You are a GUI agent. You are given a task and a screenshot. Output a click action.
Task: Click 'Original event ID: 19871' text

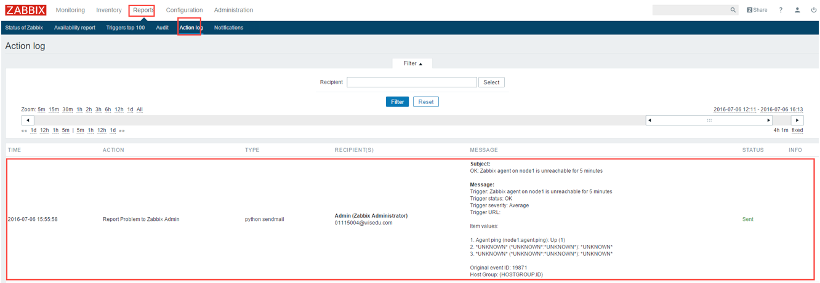point(499,268)
